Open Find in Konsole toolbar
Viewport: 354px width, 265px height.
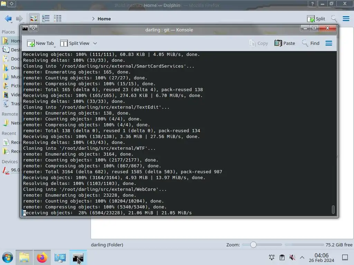pos(311,43)
